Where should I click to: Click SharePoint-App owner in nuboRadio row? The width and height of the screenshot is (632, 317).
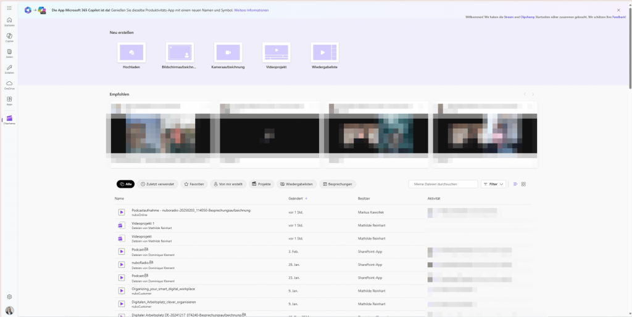coord(370,264)
